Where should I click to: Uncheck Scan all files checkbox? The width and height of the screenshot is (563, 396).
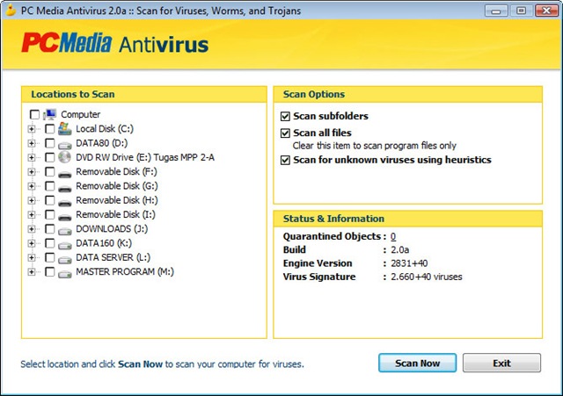coord(285,133)
